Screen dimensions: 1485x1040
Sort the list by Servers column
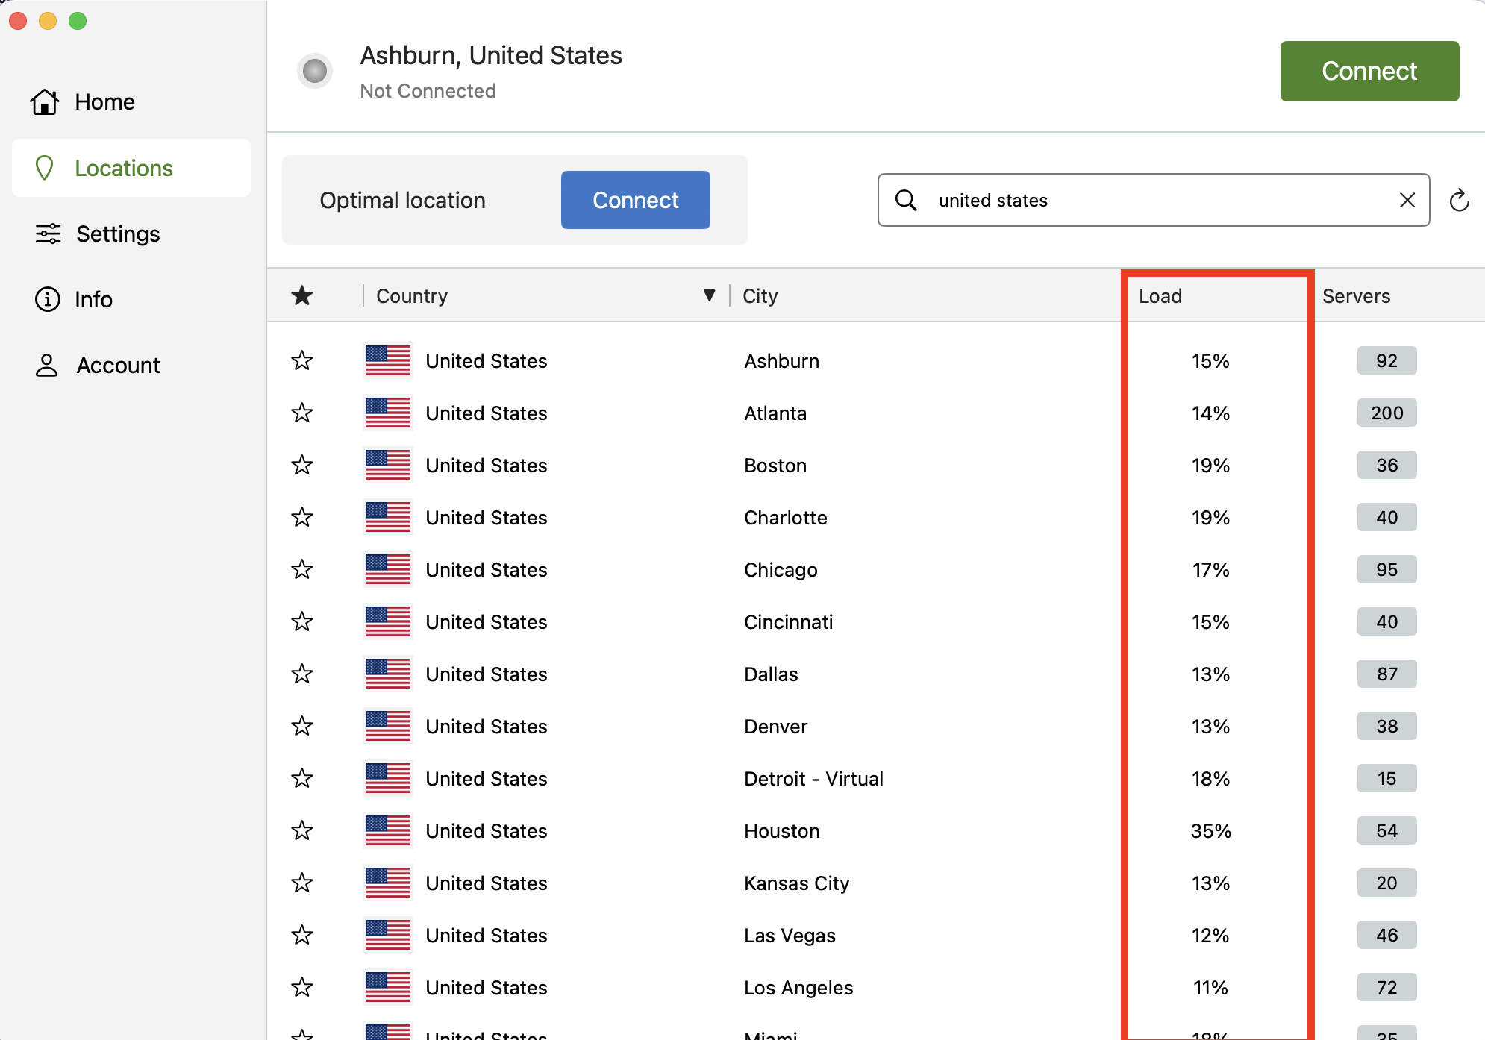pyautogui.click(x=1356, y=296)
